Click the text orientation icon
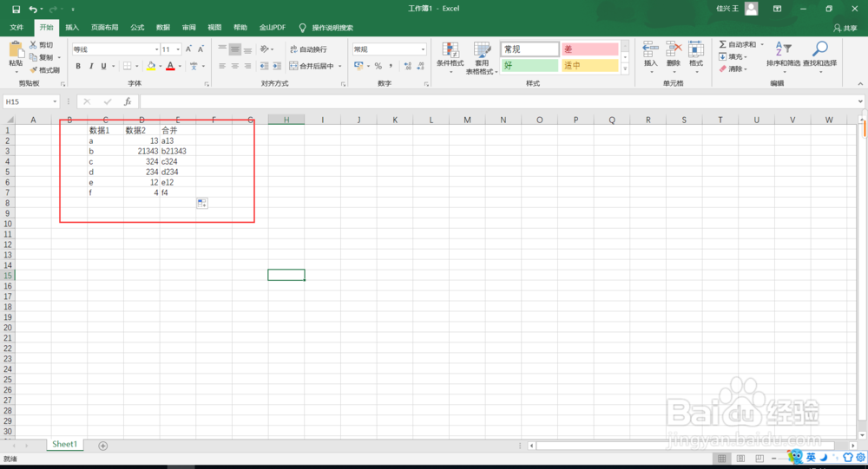The width and height of the screenshot is (868, 469). 265,49
